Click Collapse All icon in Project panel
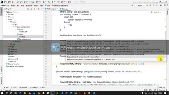This screenshot has height=95, width=169. pyautogui.click(x=35, y=9)
